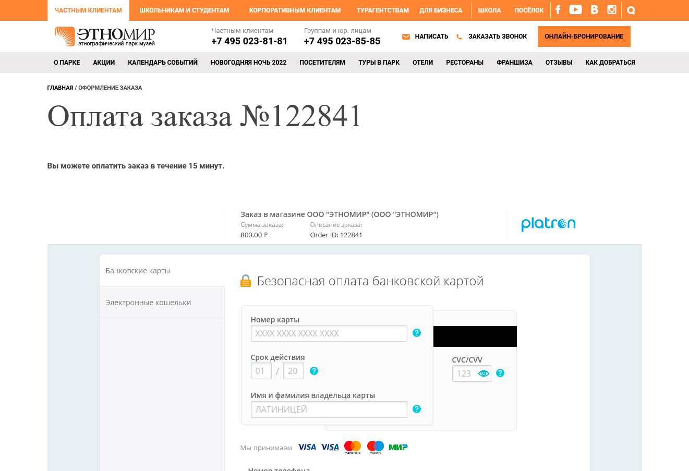This screenshot has height=471, width=689.
Task: Select Банковские карты payment method
Action: [162, 271]
